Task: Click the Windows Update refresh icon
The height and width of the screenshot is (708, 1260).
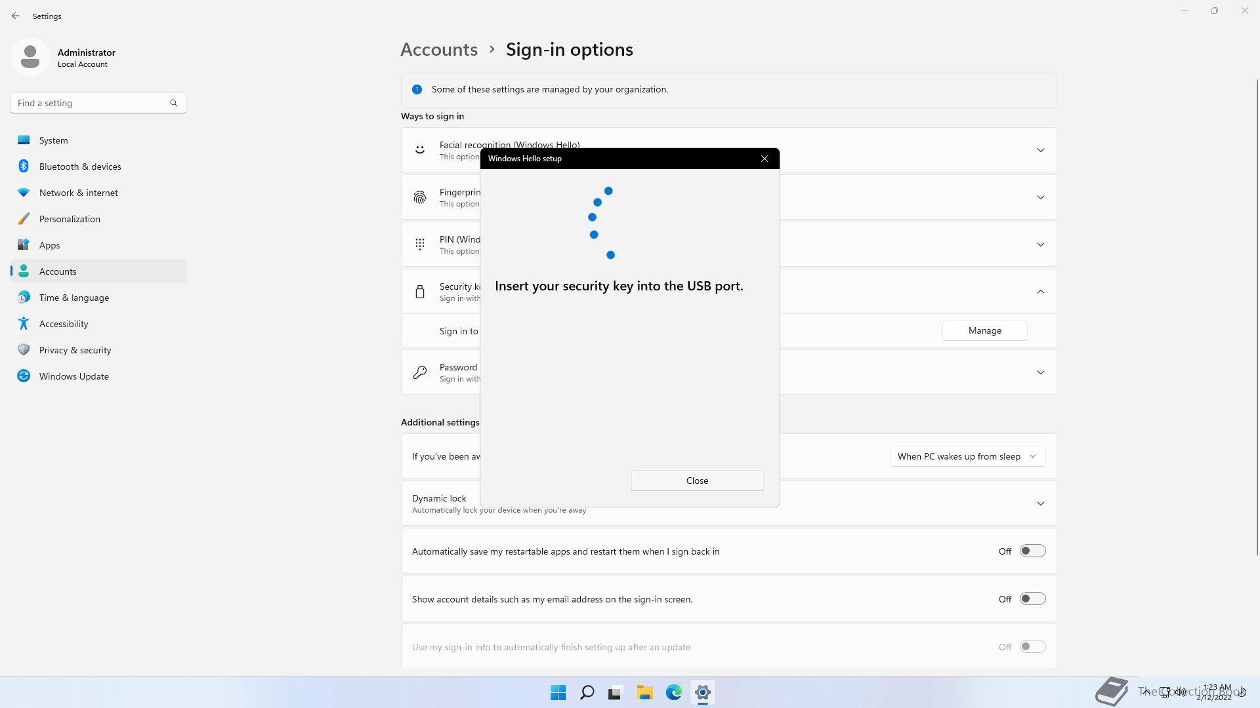Action: [x=24, y=376]
